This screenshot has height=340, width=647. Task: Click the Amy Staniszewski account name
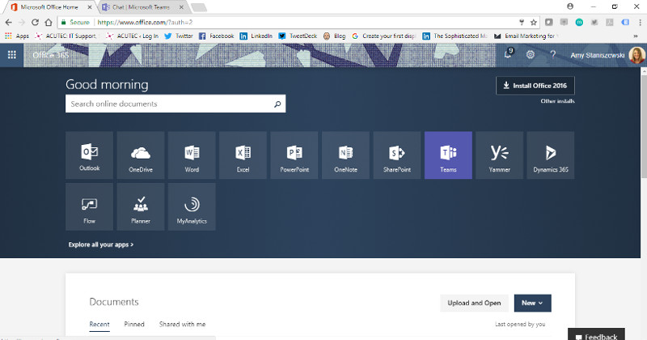click(598, 55)
